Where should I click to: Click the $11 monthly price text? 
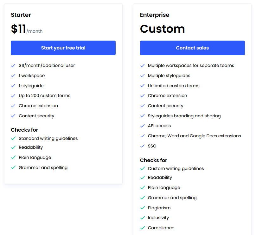[19, 29]
